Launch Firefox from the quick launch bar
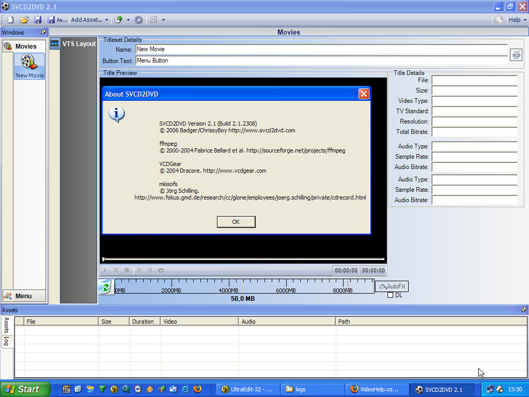Screen dimensions: 529x397 [198, 389]
